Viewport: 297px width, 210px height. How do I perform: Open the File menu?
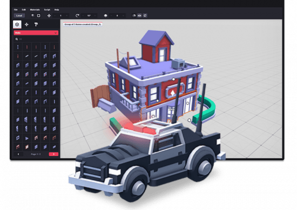point(16,10)
